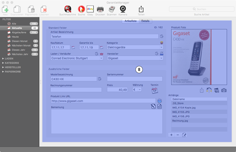
Task: Open the Produkt Link URL in a browser
Action: point(159,101)
